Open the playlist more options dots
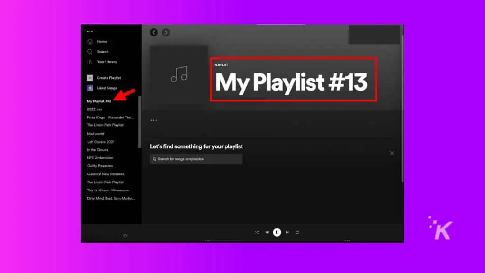This screenshot has height=273, width=485. point(154,120)
